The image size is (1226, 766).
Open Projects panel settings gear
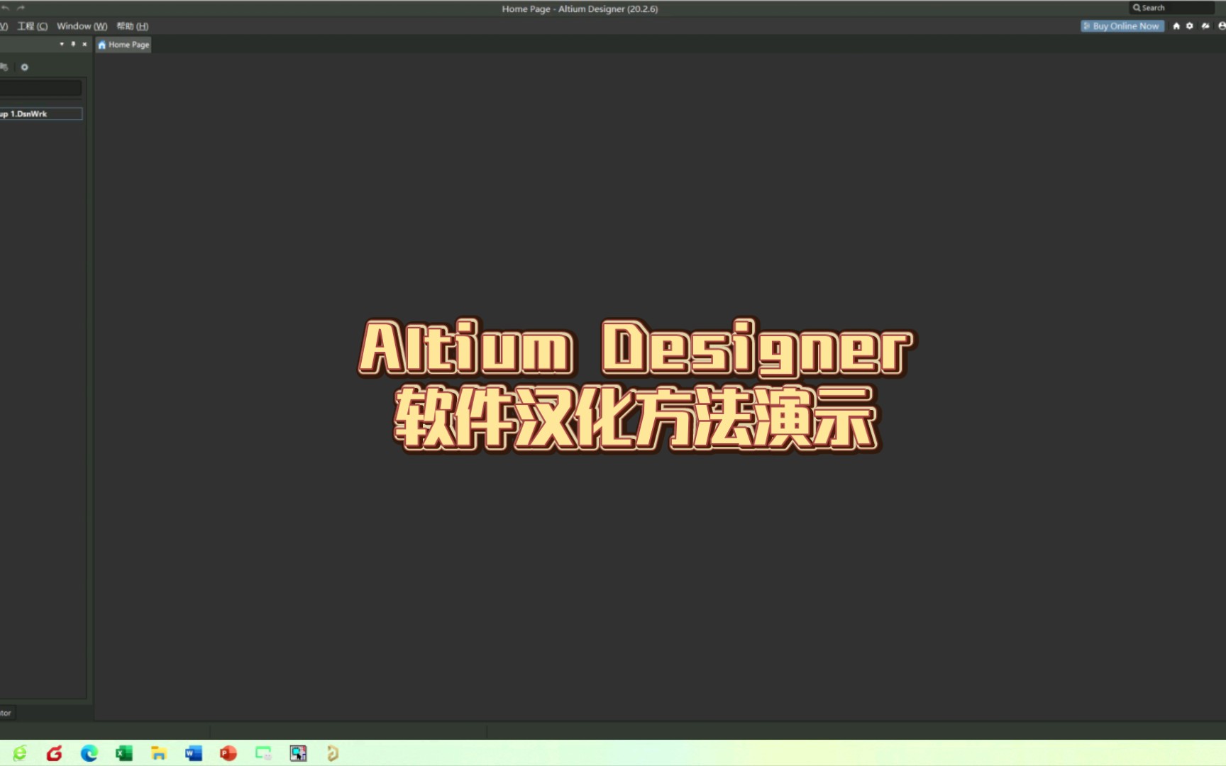(24, 67)
